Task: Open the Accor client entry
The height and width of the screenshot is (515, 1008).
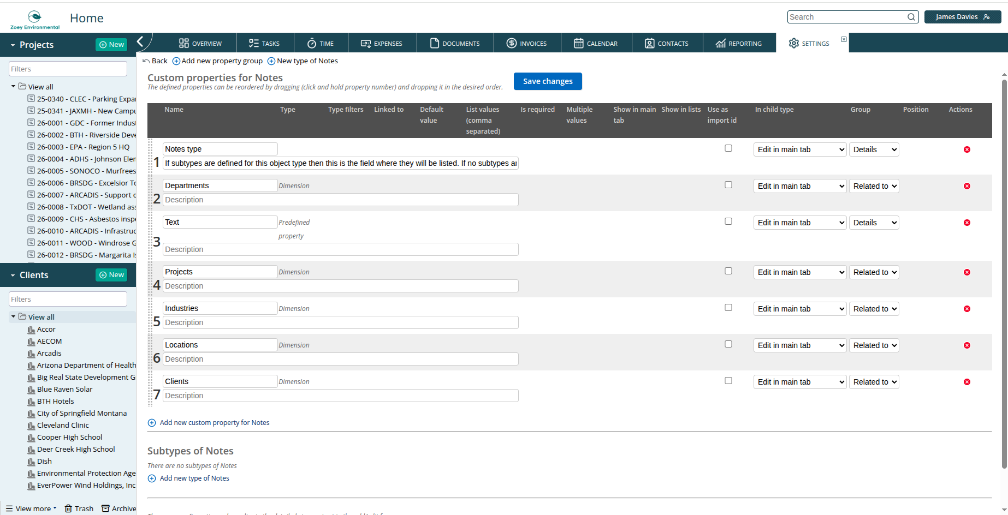Action: pos(46,330)
